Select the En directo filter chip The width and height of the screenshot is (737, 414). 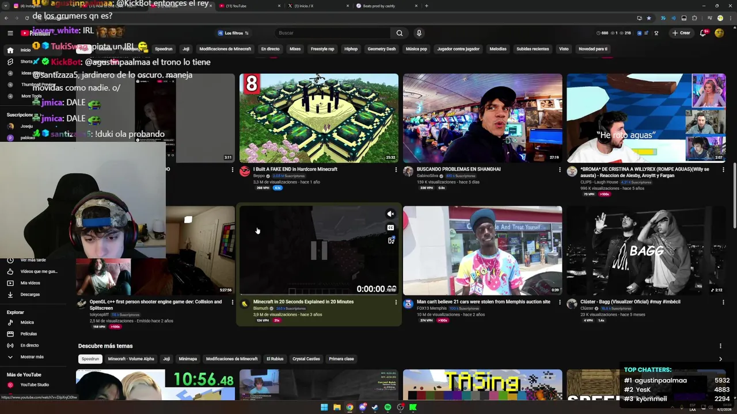point(270,49)
